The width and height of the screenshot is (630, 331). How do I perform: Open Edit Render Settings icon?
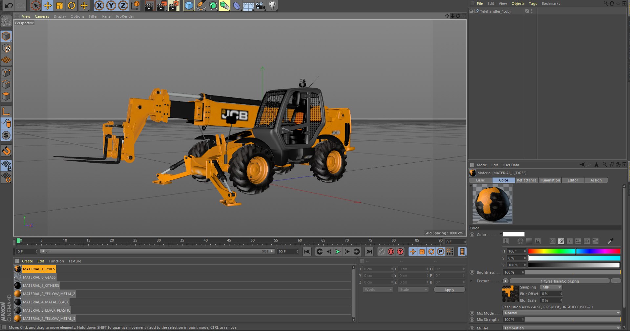(174, 5)
